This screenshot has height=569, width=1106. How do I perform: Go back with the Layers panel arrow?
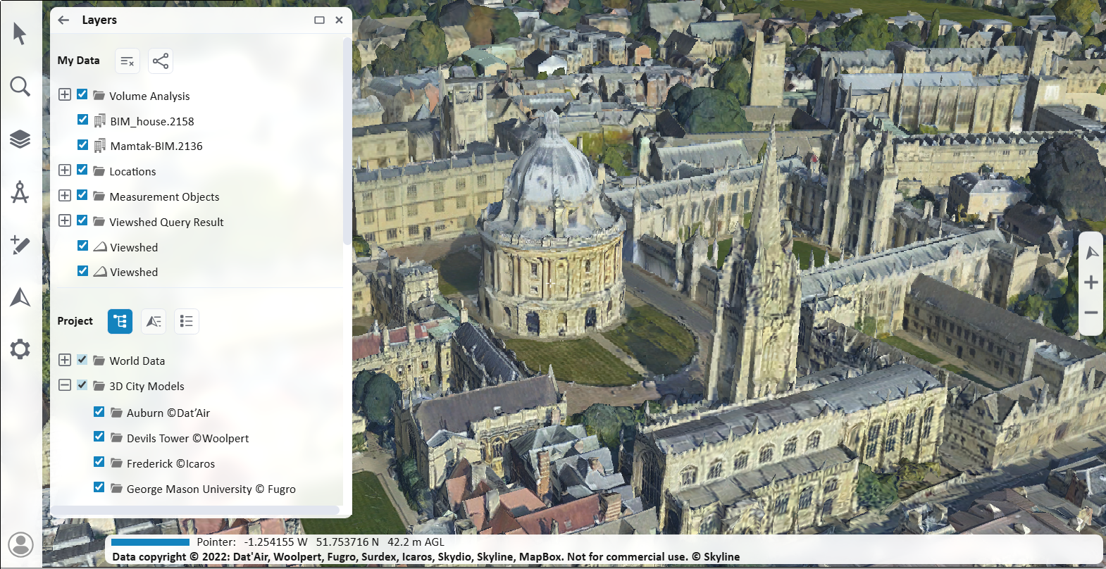(63, 20)
